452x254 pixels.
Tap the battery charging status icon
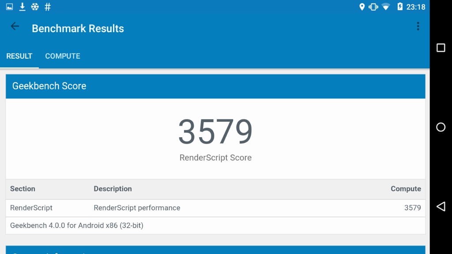(400, 7)
